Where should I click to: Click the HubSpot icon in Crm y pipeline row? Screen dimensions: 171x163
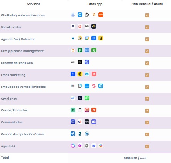click(x=73, y=50)
